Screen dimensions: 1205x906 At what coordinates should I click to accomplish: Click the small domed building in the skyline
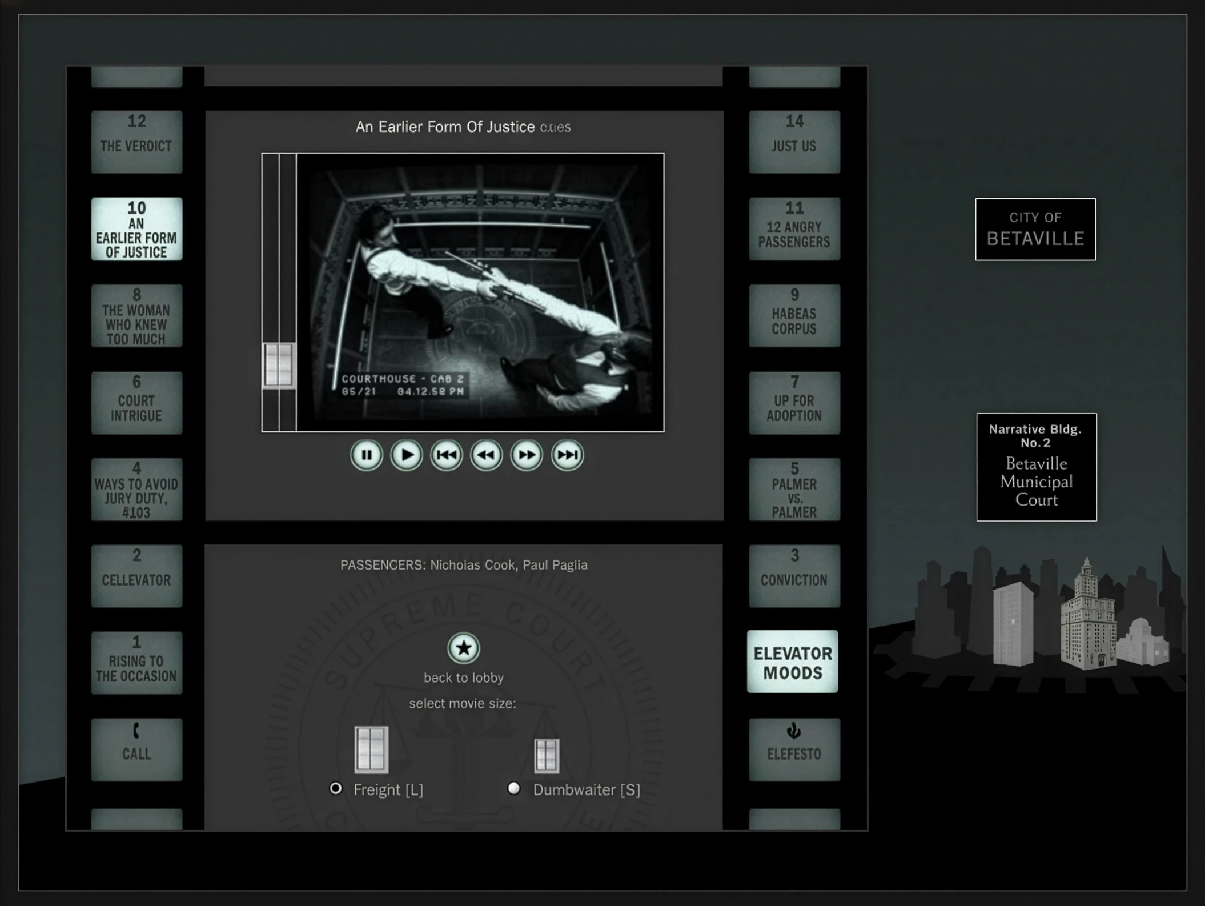(x=1143, y=642)
